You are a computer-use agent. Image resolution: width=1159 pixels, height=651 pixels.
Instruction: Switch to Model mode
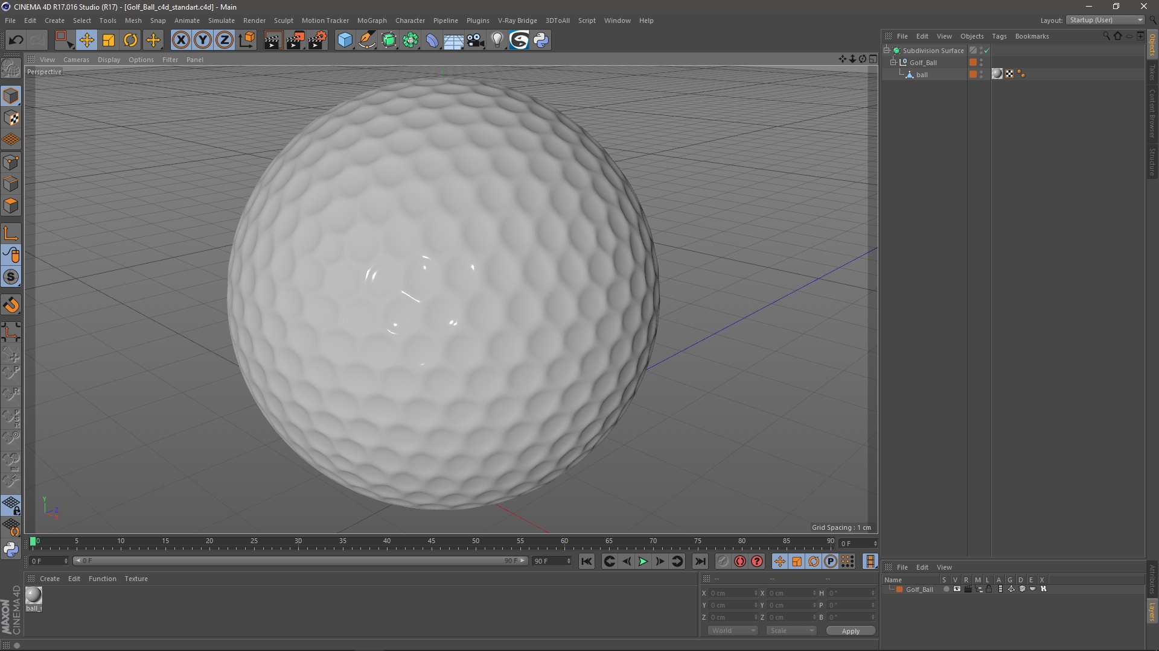click(11, 96)
